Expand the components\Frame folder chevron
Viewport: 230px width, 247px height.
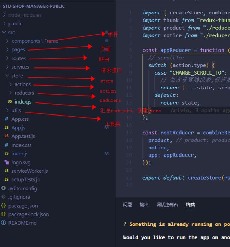(x=7, y=41)
